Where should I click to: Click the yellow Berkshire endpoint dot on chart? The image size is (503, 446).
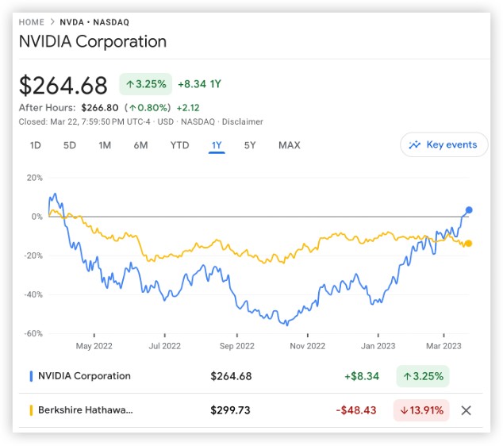point(469,243)
